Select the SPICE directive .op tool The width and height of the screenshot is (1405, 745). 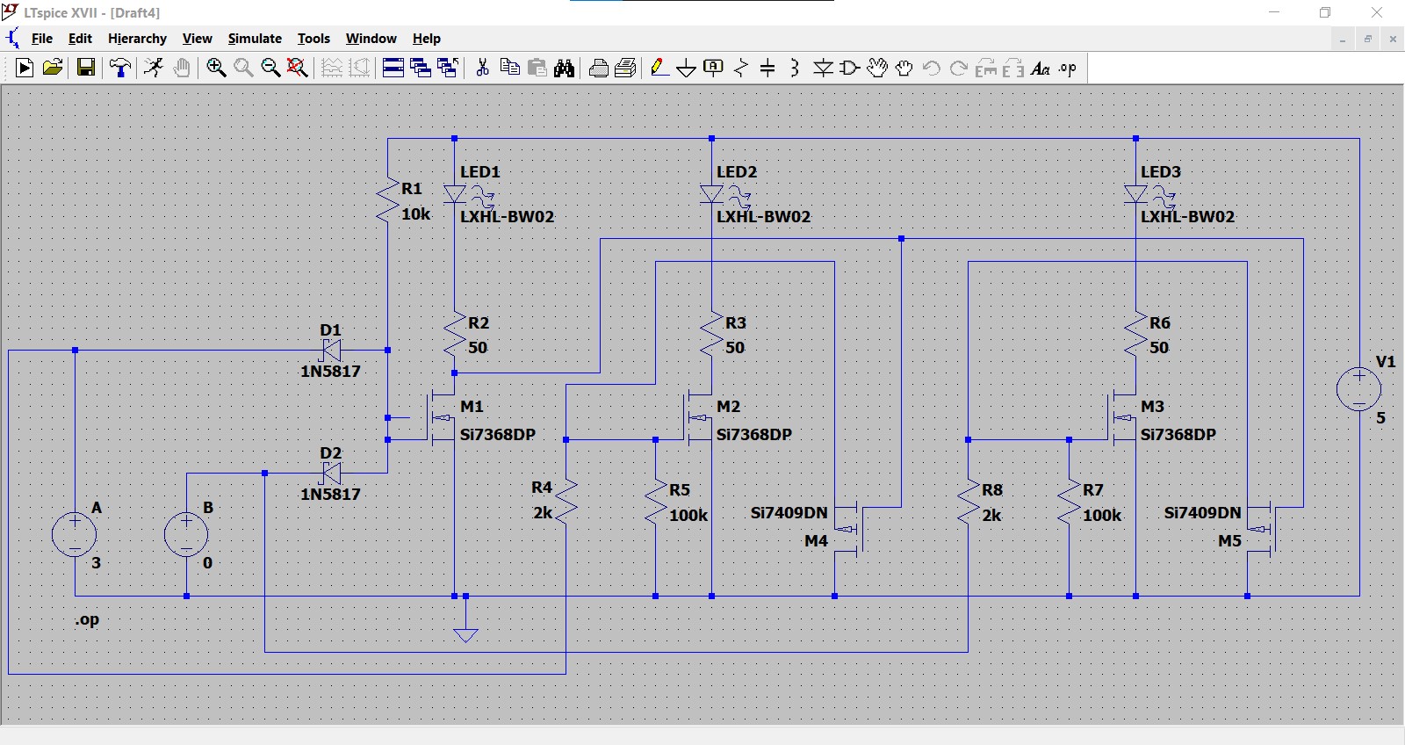[1068, 68]
